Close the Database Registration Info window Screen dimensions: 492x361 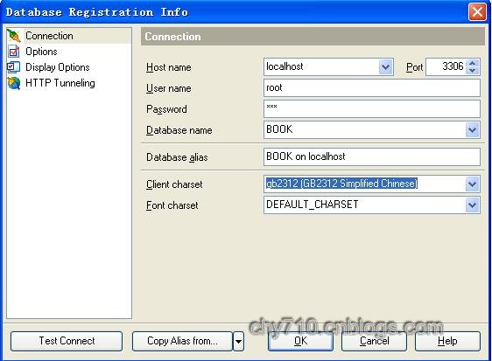click(477, 12)
